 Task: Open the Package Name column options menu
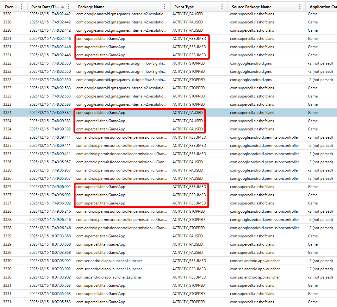(x=165, y=7)
